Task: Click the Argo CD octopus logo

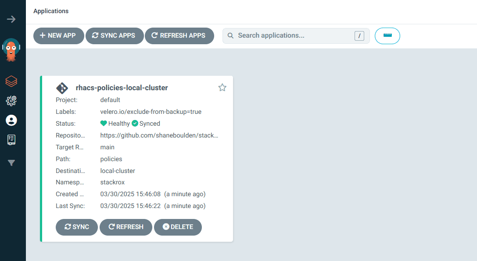Action: pyautogui.click(x=11, y=50)
